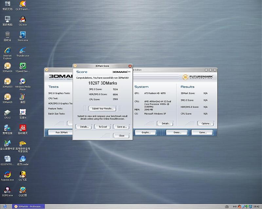Viewport: 262px width, 209px height.
Task: Select the Storm.exe desktop icon
Action: pyautogui.click(x=23, y=35)
